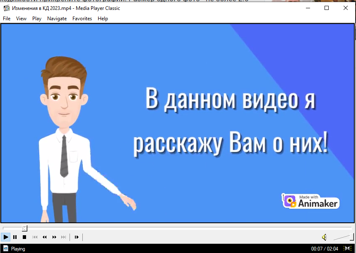The image size is (356, 253).
Task: Click the skip-to-previous icon
Action: [x=35, y=237]
